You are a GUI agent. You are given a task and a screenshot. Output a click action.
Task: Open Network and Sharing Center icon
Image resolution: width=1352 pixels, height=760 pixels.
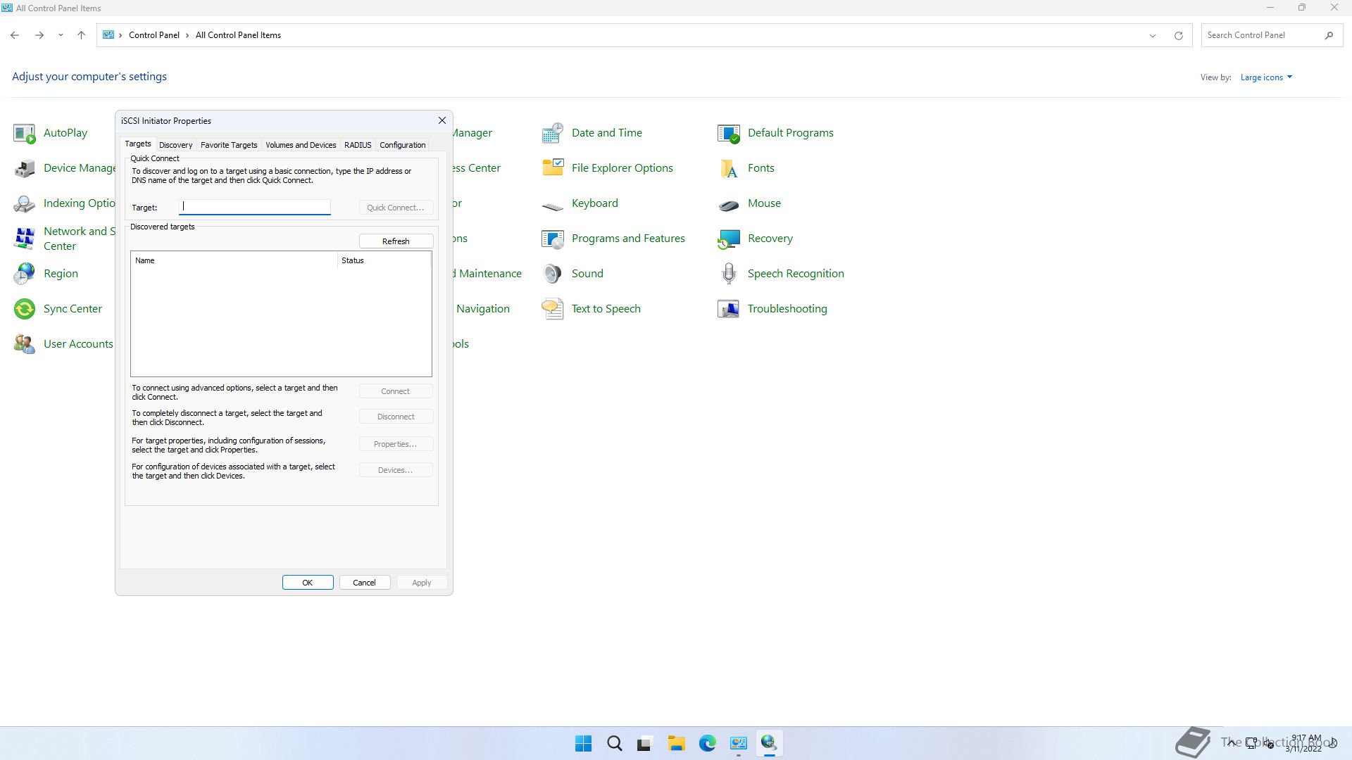[x=25, y=239]
